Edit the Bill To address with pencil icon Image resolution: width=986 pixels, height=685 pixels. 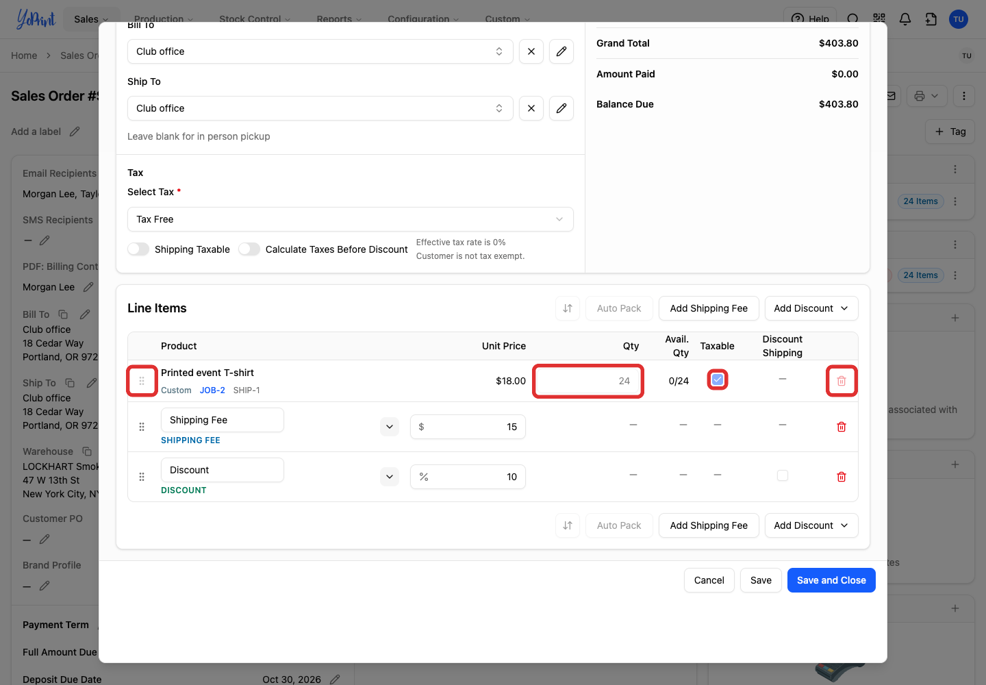coord(561,51)
